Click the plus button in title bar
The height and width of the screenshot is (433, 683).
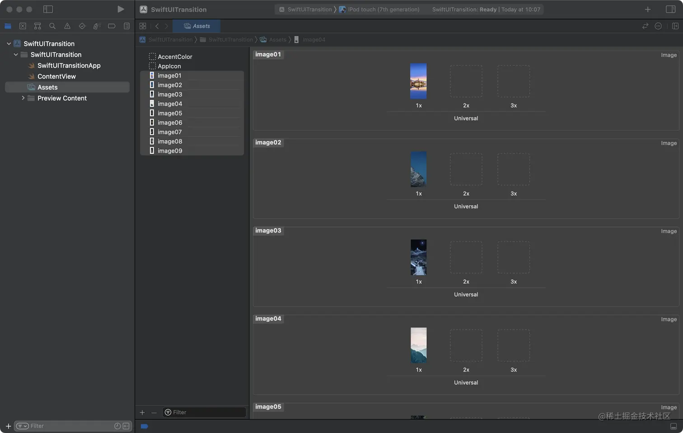point(648,9)
